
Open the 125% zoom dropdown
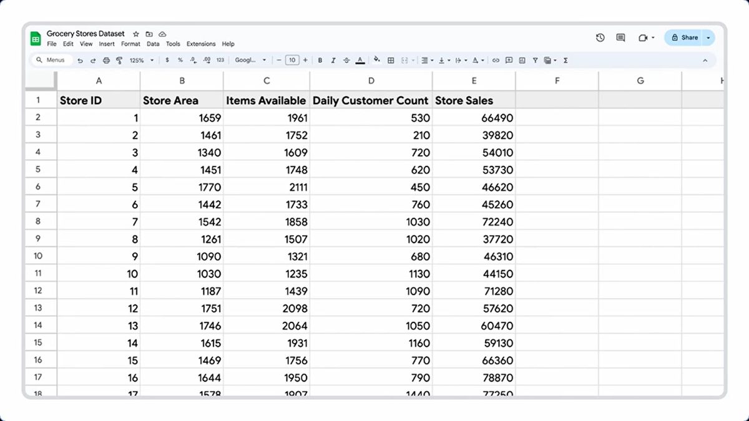coord(141,60)
